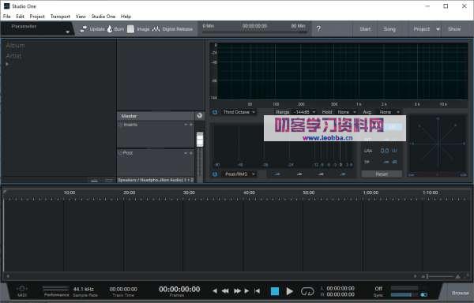Open the Edit menu

20,17
